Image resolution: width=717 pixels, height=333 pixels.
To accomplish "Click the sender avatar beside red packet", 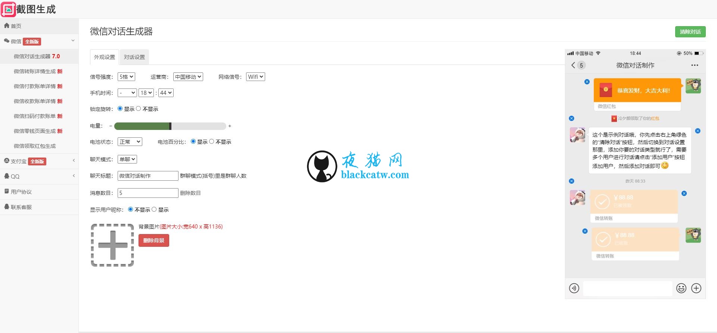I will [x=693, y=86].
